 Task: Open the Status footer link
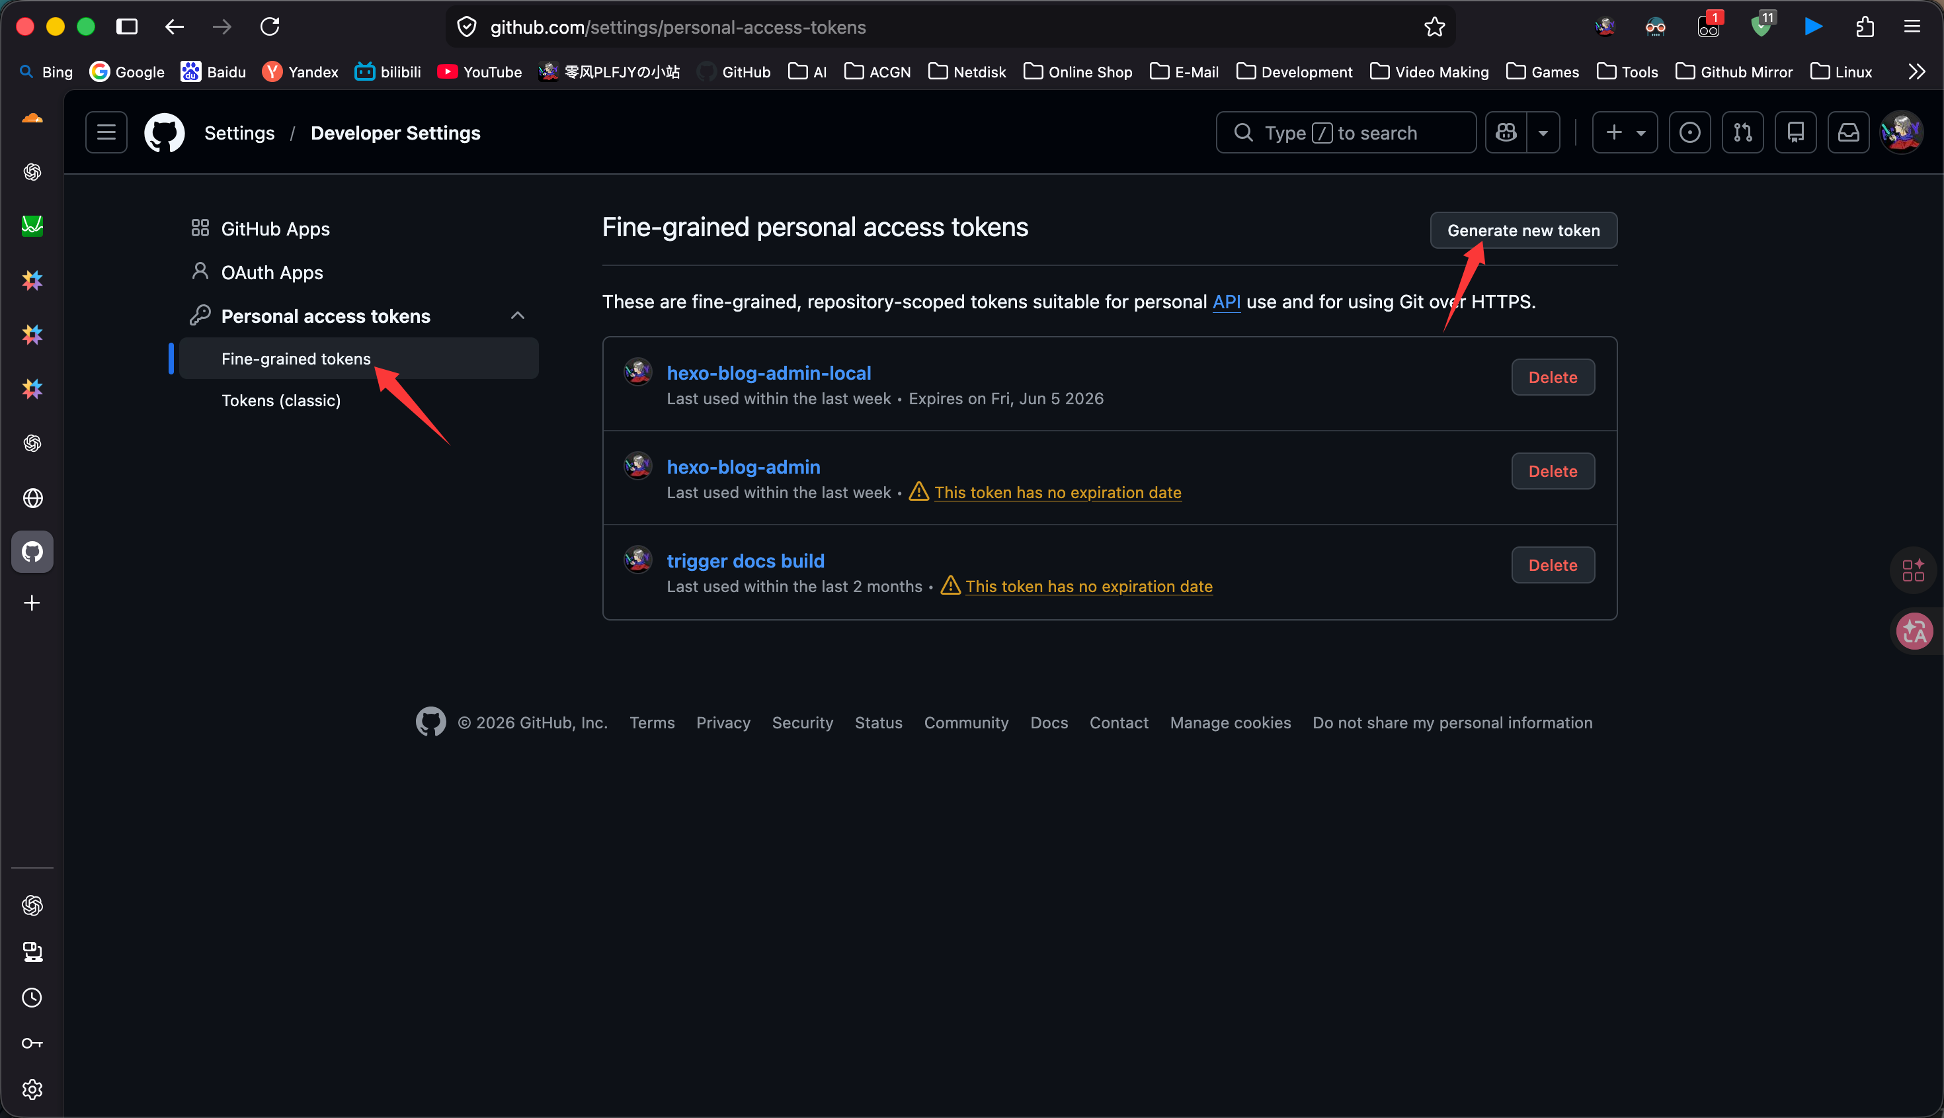pyautogui.click(x=879, y=722)
